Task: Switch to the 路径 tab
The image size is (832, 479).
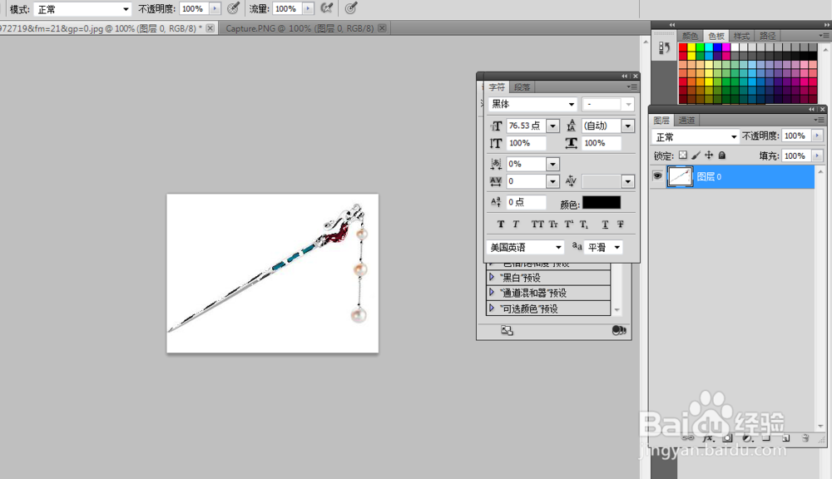Action: (x=767, y=36)
